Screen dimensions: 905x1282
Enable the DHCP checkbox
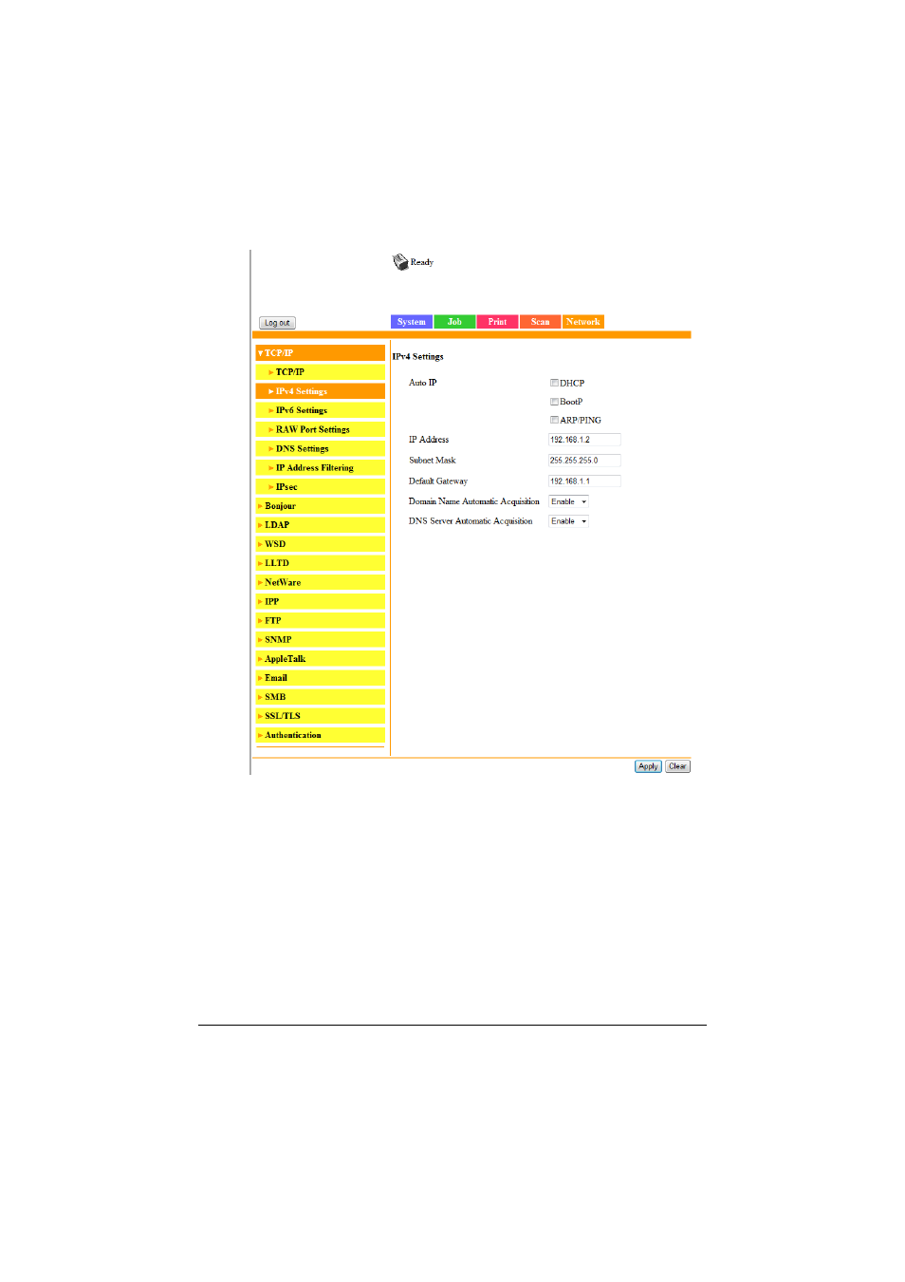pyautogui.click(x=554, y=383)
